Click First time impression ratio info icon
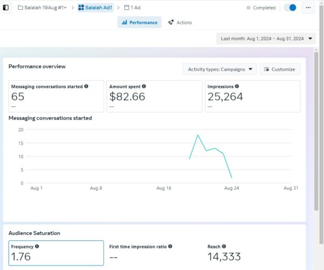 pos(170,246)
